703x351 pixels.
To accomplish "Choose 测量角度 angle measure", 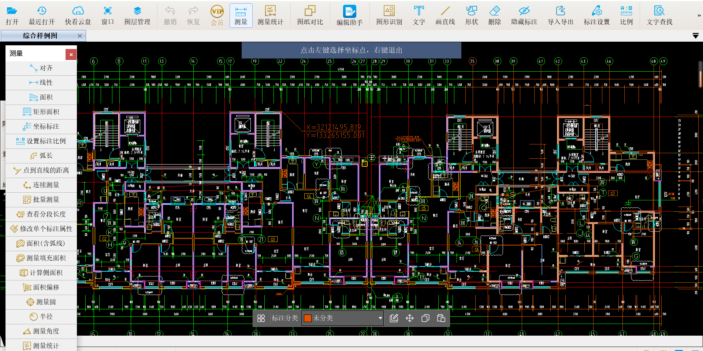I will click(41, 331).
